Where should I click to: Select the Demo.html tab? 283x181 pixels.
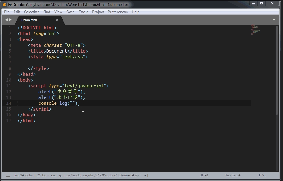tap(29, 20)
